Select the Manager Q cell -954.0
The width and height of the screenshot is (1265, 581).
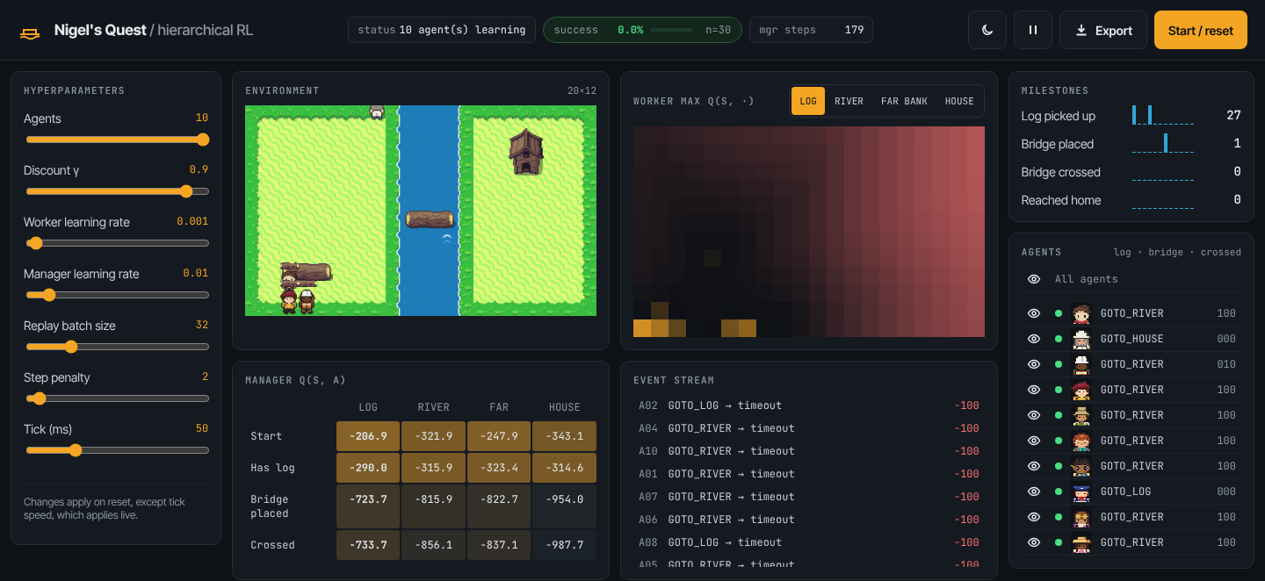pos(564,506)
